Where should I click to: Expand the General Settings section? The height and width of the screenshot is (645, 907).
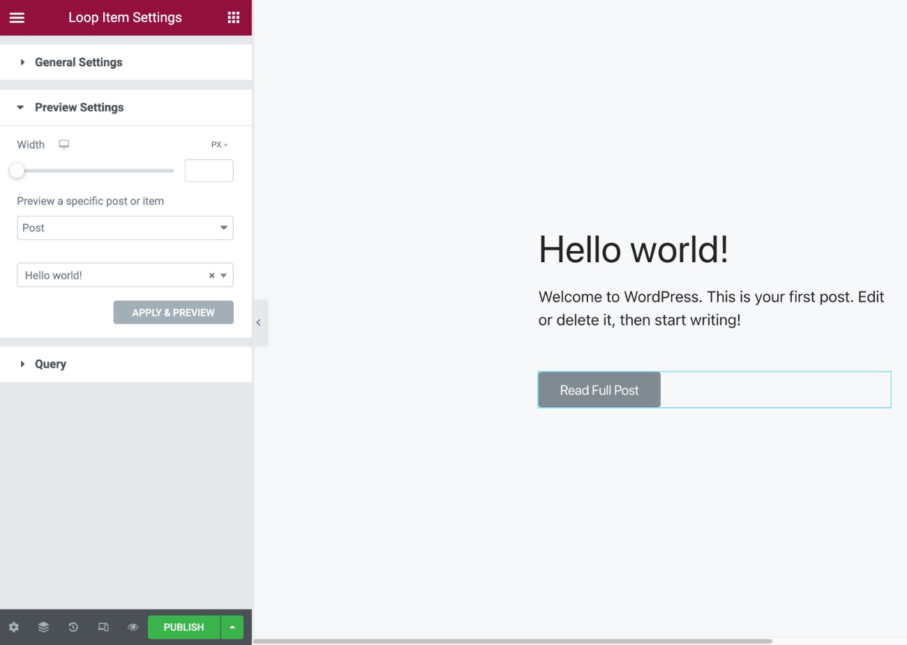coord(78,62)
